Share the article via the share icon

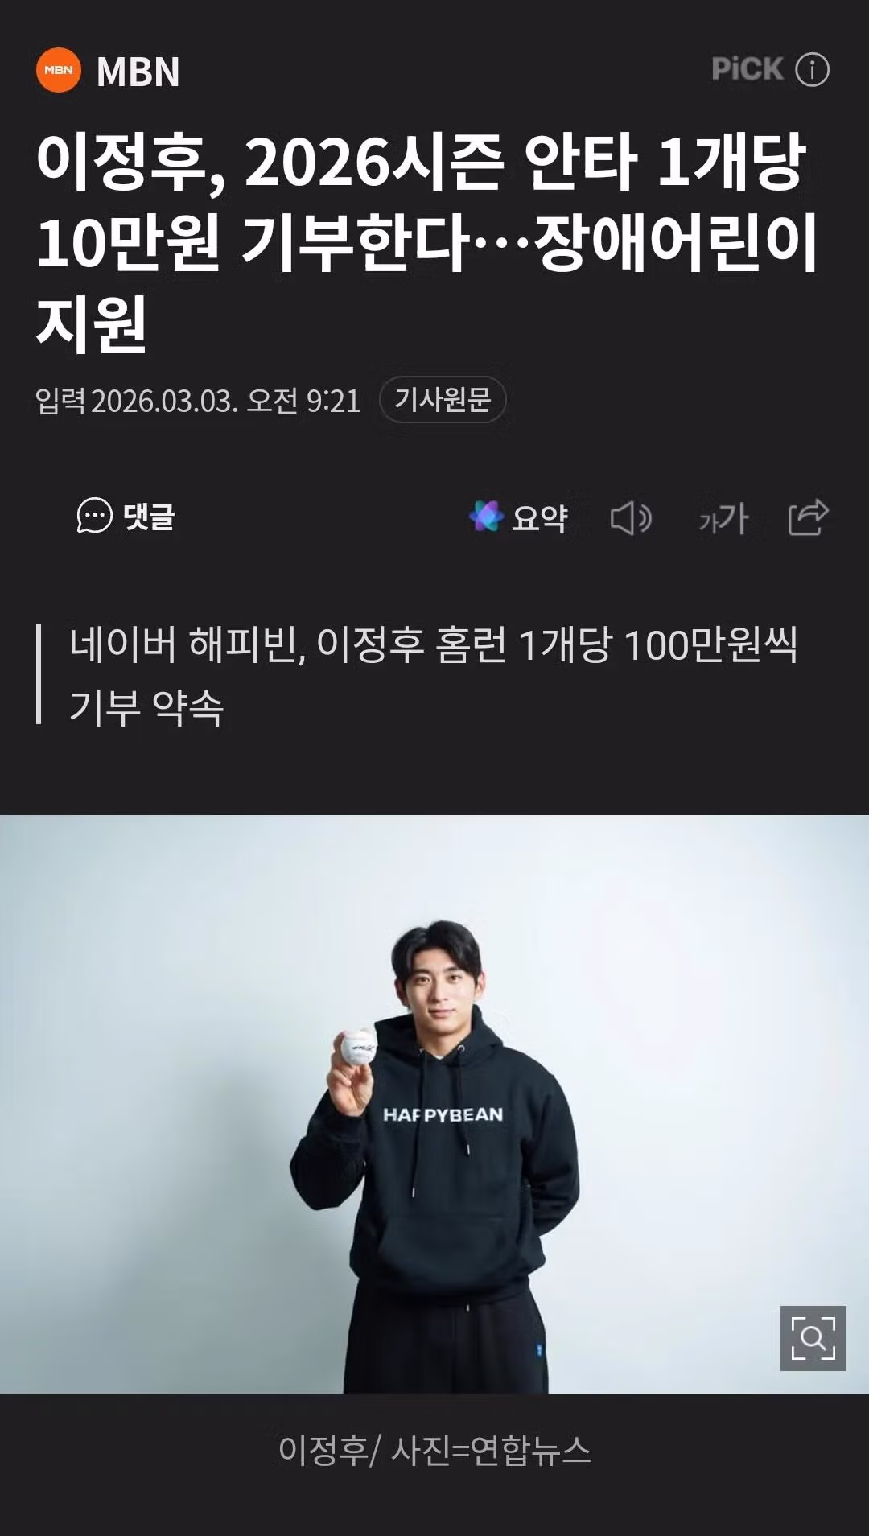point(808,517)
